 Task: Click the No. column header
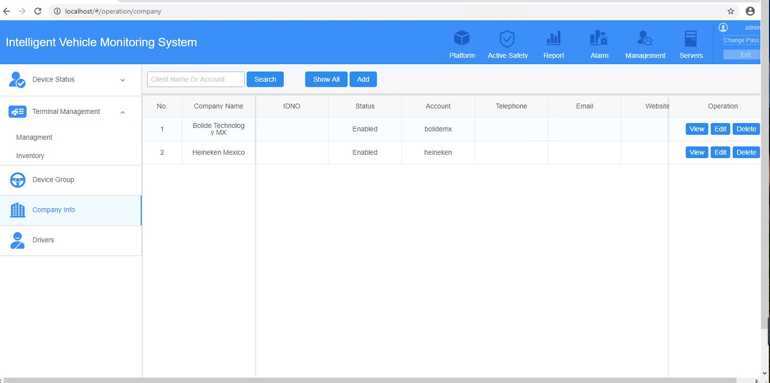coord(162,106)
